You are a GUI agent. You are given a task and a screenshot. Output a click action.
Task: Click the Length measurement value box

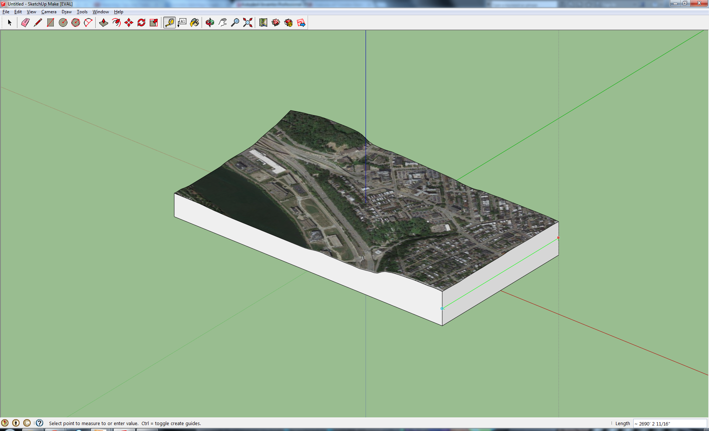[670, 424]
